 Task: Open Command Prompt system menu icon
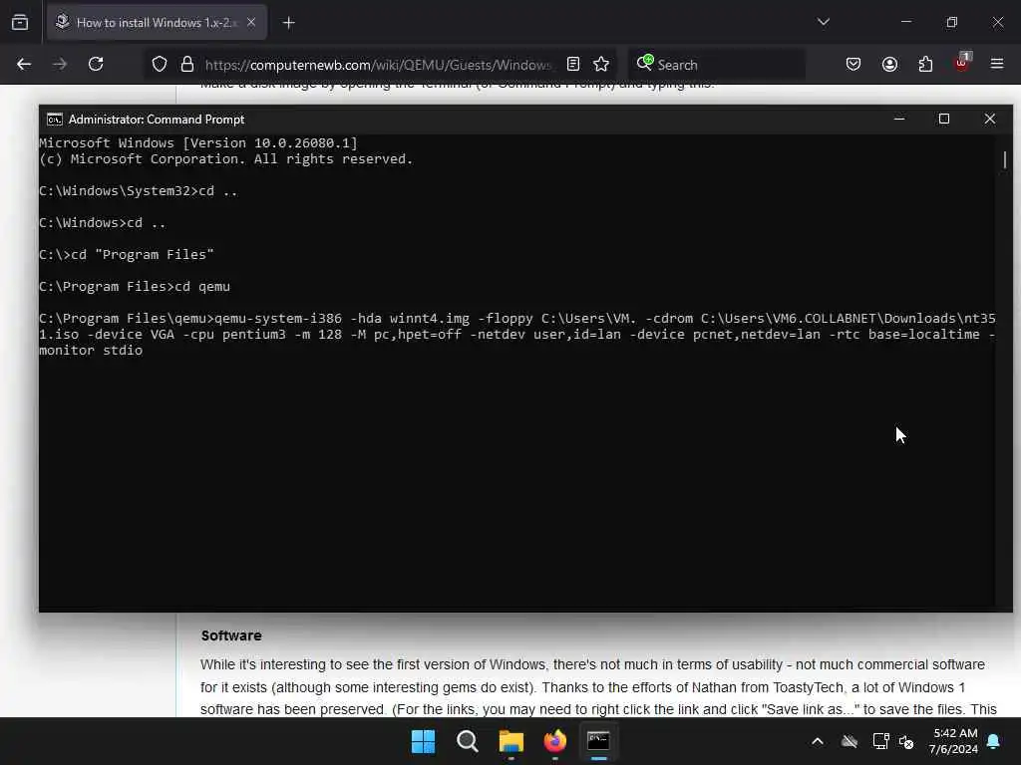point(55,120)
